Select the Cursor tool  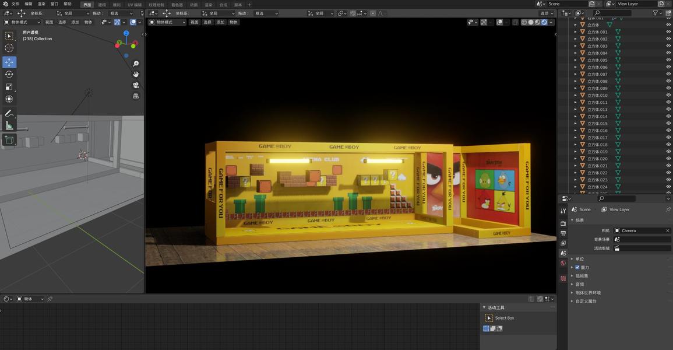9,48
